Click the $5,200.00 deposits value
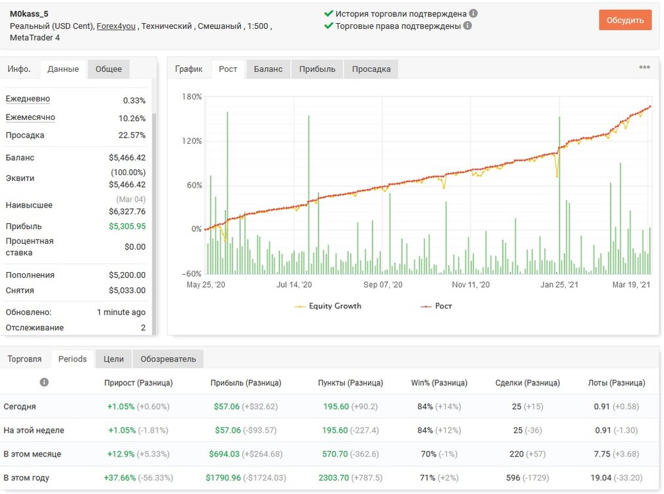664x494 pixels. (127, 275)
